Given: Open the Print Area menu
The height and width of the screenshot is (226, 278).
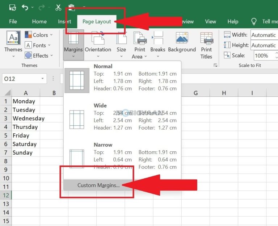Looking at the screenshot, I should [140, 45].
